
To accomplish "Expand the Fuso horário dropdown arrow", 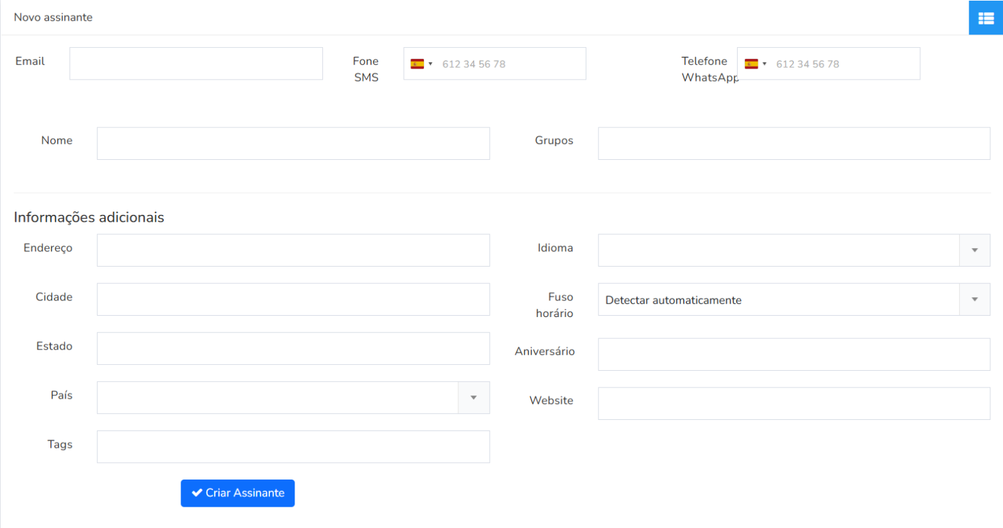I will pyautogui.click(x=974, y=299).
